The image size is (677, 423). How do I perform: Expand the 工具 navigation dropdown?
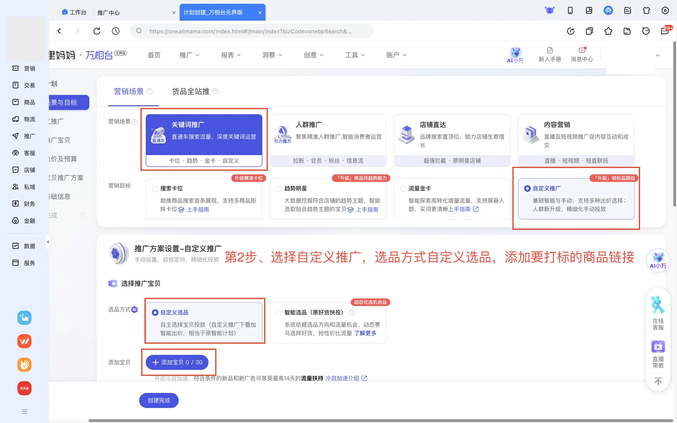(355, 55)
